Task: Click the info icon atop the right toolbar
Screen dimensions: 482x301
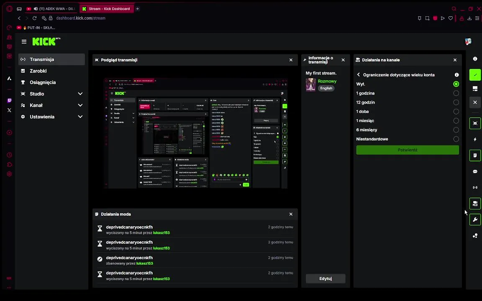Action: [475, 59]
